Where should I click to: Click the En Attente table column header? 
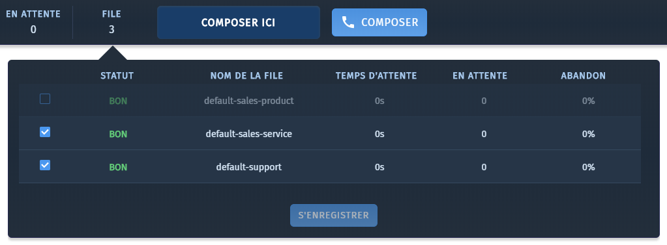pos(480,76)
